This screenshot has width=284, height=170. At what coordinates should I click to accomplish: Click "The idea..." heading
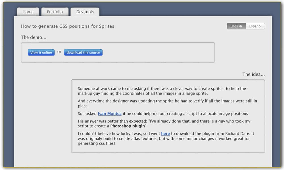[253, 74]
